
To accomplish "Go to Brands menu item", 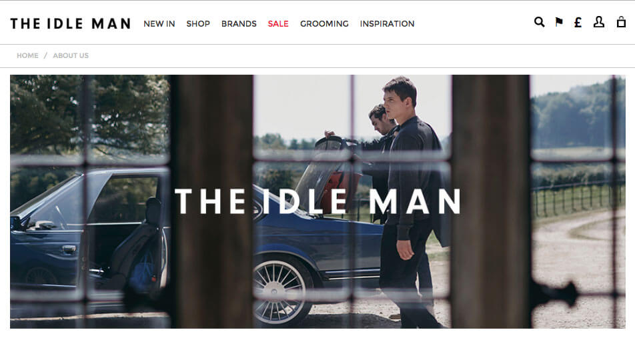I will coord(239,24).
